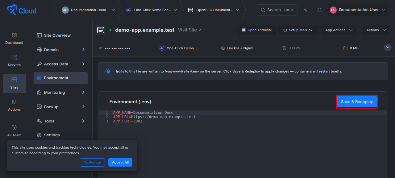Click Open Terminal button

[x=257, y=30]
